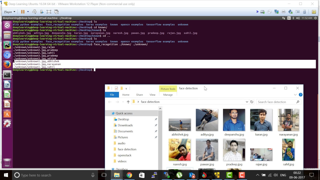This screenshot has height=180, width=320.
Task: Select Desktop in navigation pane
Action: click(123, 119)
